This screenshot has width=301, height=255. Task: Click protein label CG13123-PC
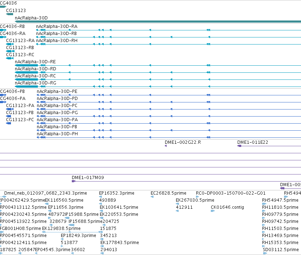(x=20, y=120)
